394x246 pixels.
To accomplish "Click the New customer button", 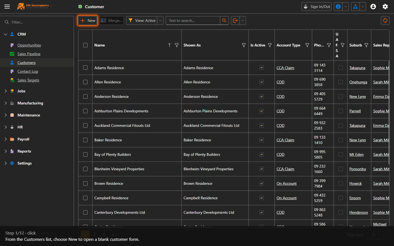I will tap(88, 20).
